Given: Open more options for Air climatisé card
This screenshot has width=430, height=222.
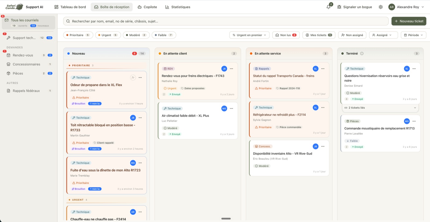Looking at the screenshot, I should pyautogui.click(x=231, y=108).
